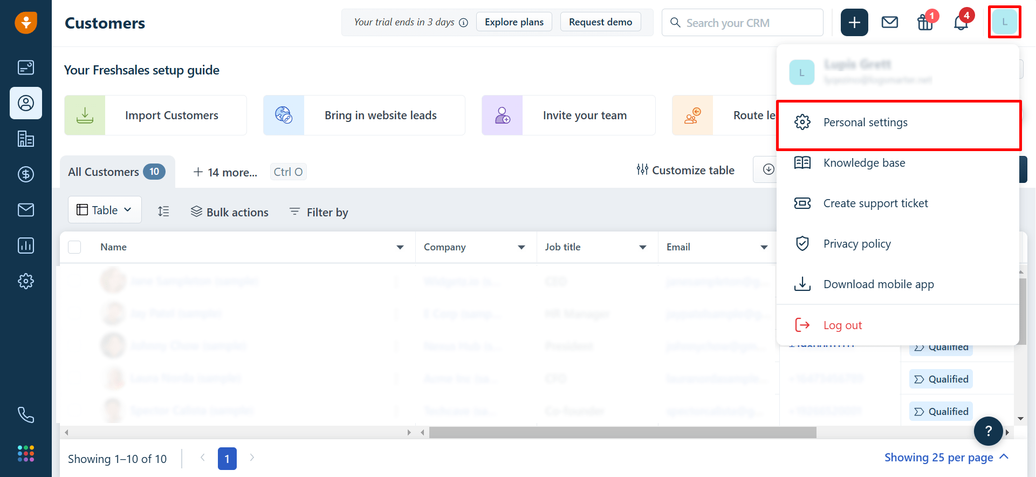Open the phone dialer icon
Image resolution: width=1036 pixels, height=477 pixels.
[x=26, y=414]
